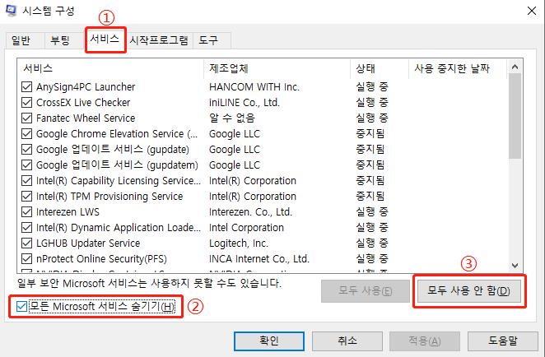Toggle Intel(R) Dynamic Application Loader checkbox

pos(27,228)
